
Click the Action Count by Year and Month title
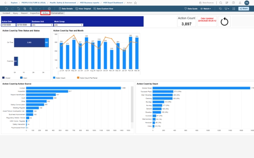coord(68,31)
